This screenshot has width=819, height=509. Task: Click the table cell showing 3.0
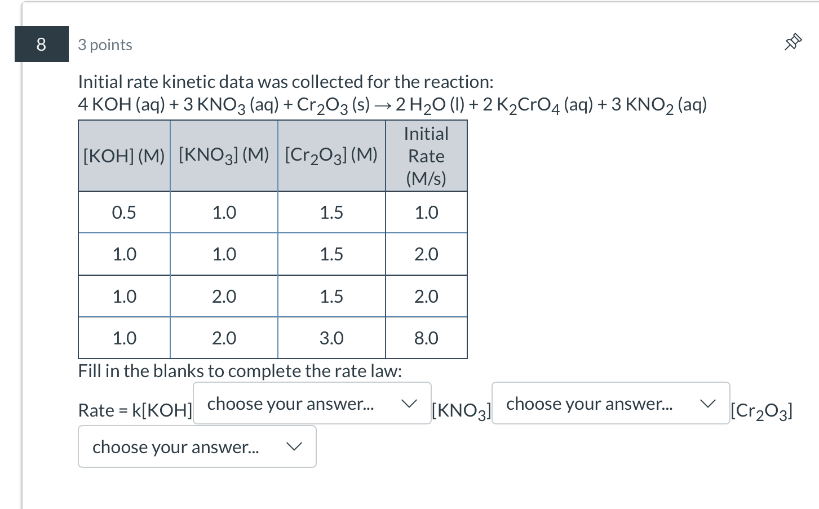point(331,338)
